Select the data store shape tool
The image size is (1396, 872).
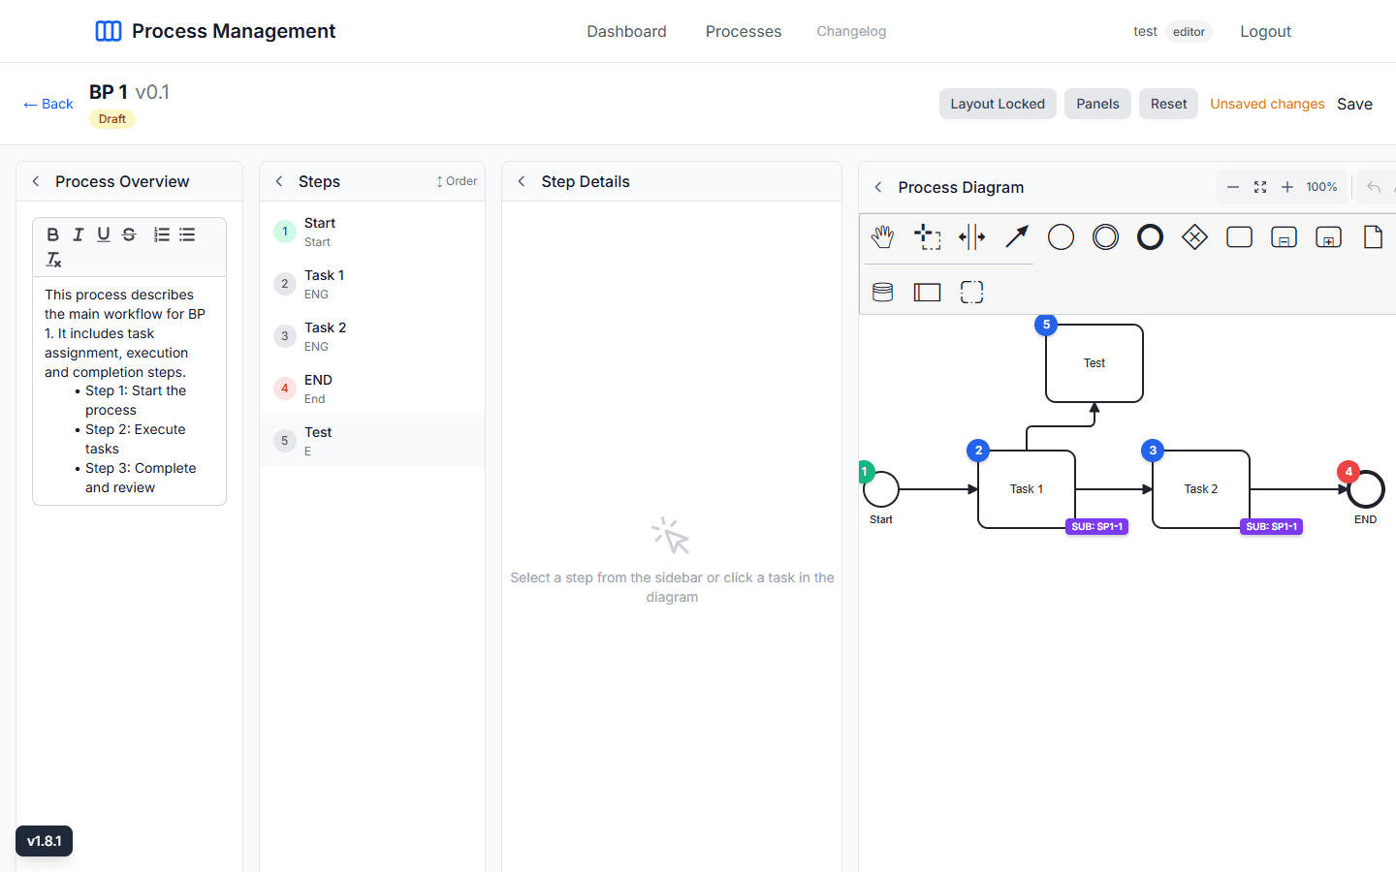coord(883,292)
